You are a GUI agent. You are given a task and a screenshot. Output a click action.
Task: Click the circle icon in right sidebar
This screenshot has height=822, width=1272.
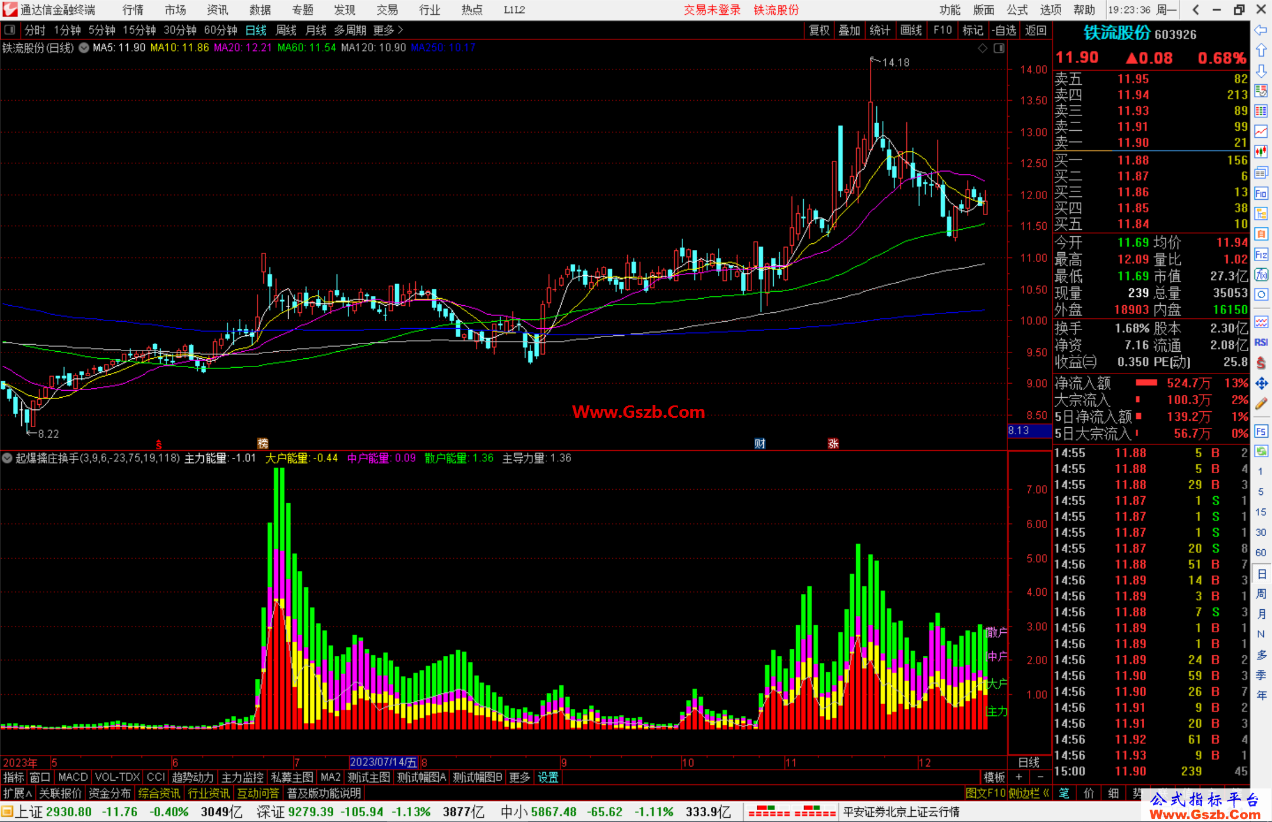[1261, 295]
